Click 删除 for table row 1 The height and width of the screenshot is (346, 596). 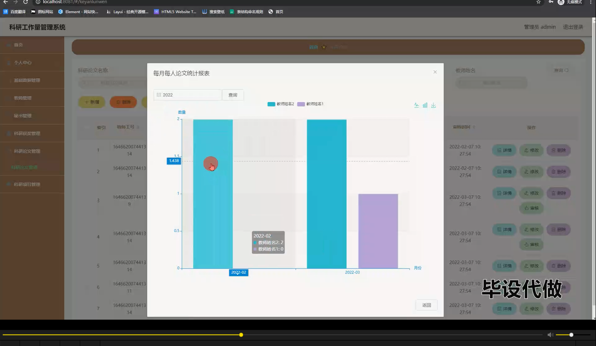tap(558, 150)
